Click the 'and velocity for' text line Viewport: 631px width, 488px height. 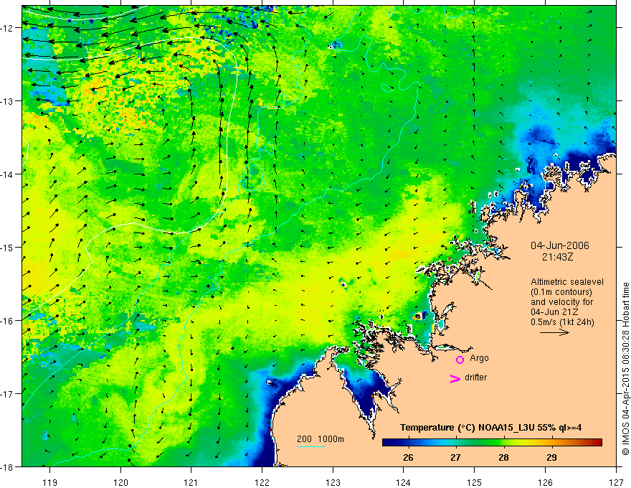click(x=561, y=302)
